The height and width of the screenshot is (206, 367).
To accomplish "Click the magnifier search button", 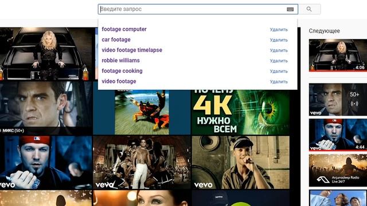I will (309, 9).
